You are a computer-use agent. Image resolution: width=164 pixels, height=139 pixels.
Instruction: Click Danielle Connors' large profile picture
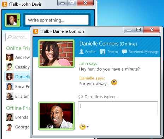point(56,53)
